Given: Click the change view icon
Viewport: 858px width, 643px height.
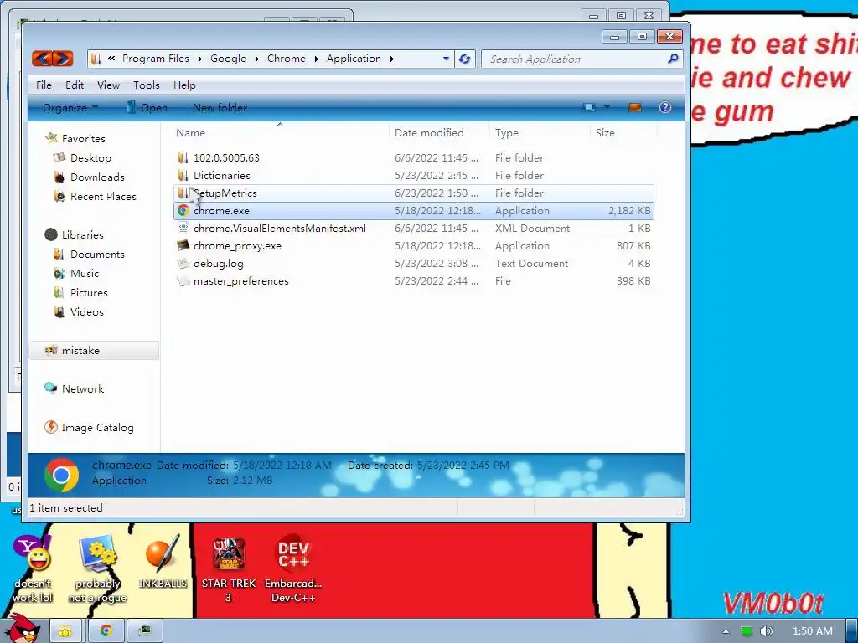Looking at the screenshot, I should coord(589,107).
